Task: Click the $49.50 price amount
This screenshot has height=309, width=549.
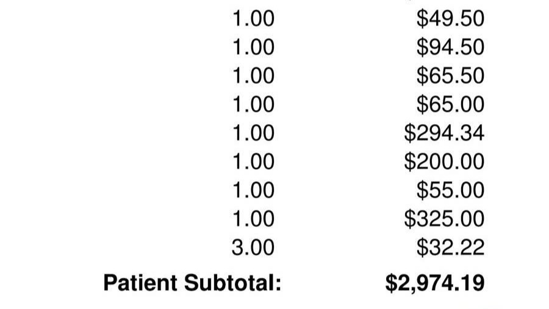Action: tap(450, 18)
